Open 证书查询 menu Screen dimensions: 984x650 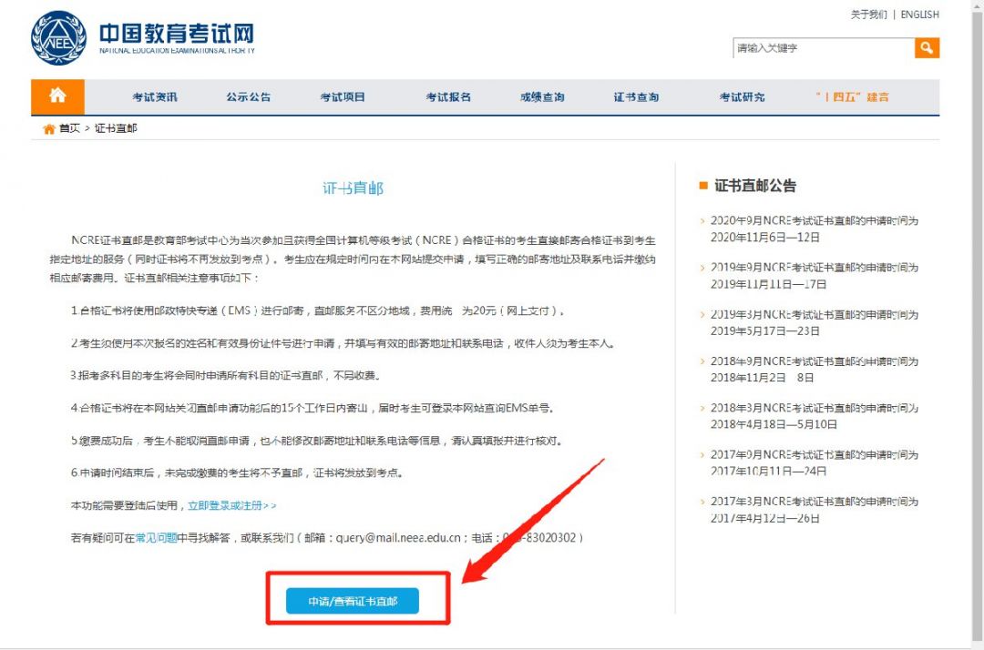click(x=636, y=97)
